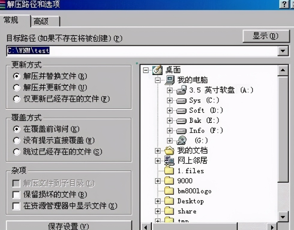This screenshot has width=294, height=230.
Task: Choose the (G:) CD-ROM drive icon
Action: tap(181, 140)
